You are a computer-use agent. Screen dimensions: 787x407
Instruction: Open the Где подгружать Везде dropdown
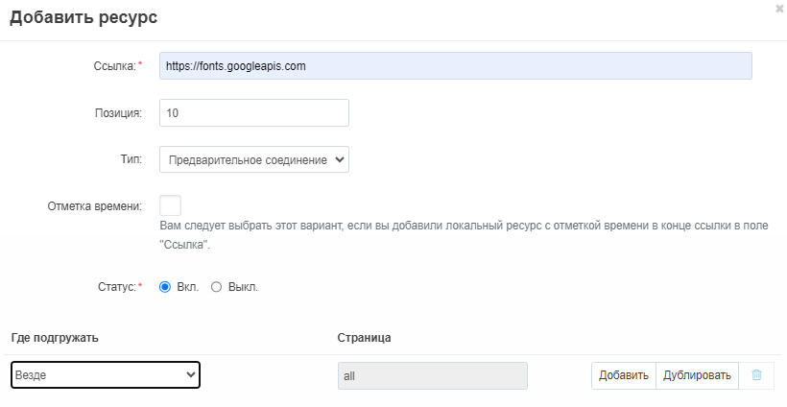(x=106, y=375)
